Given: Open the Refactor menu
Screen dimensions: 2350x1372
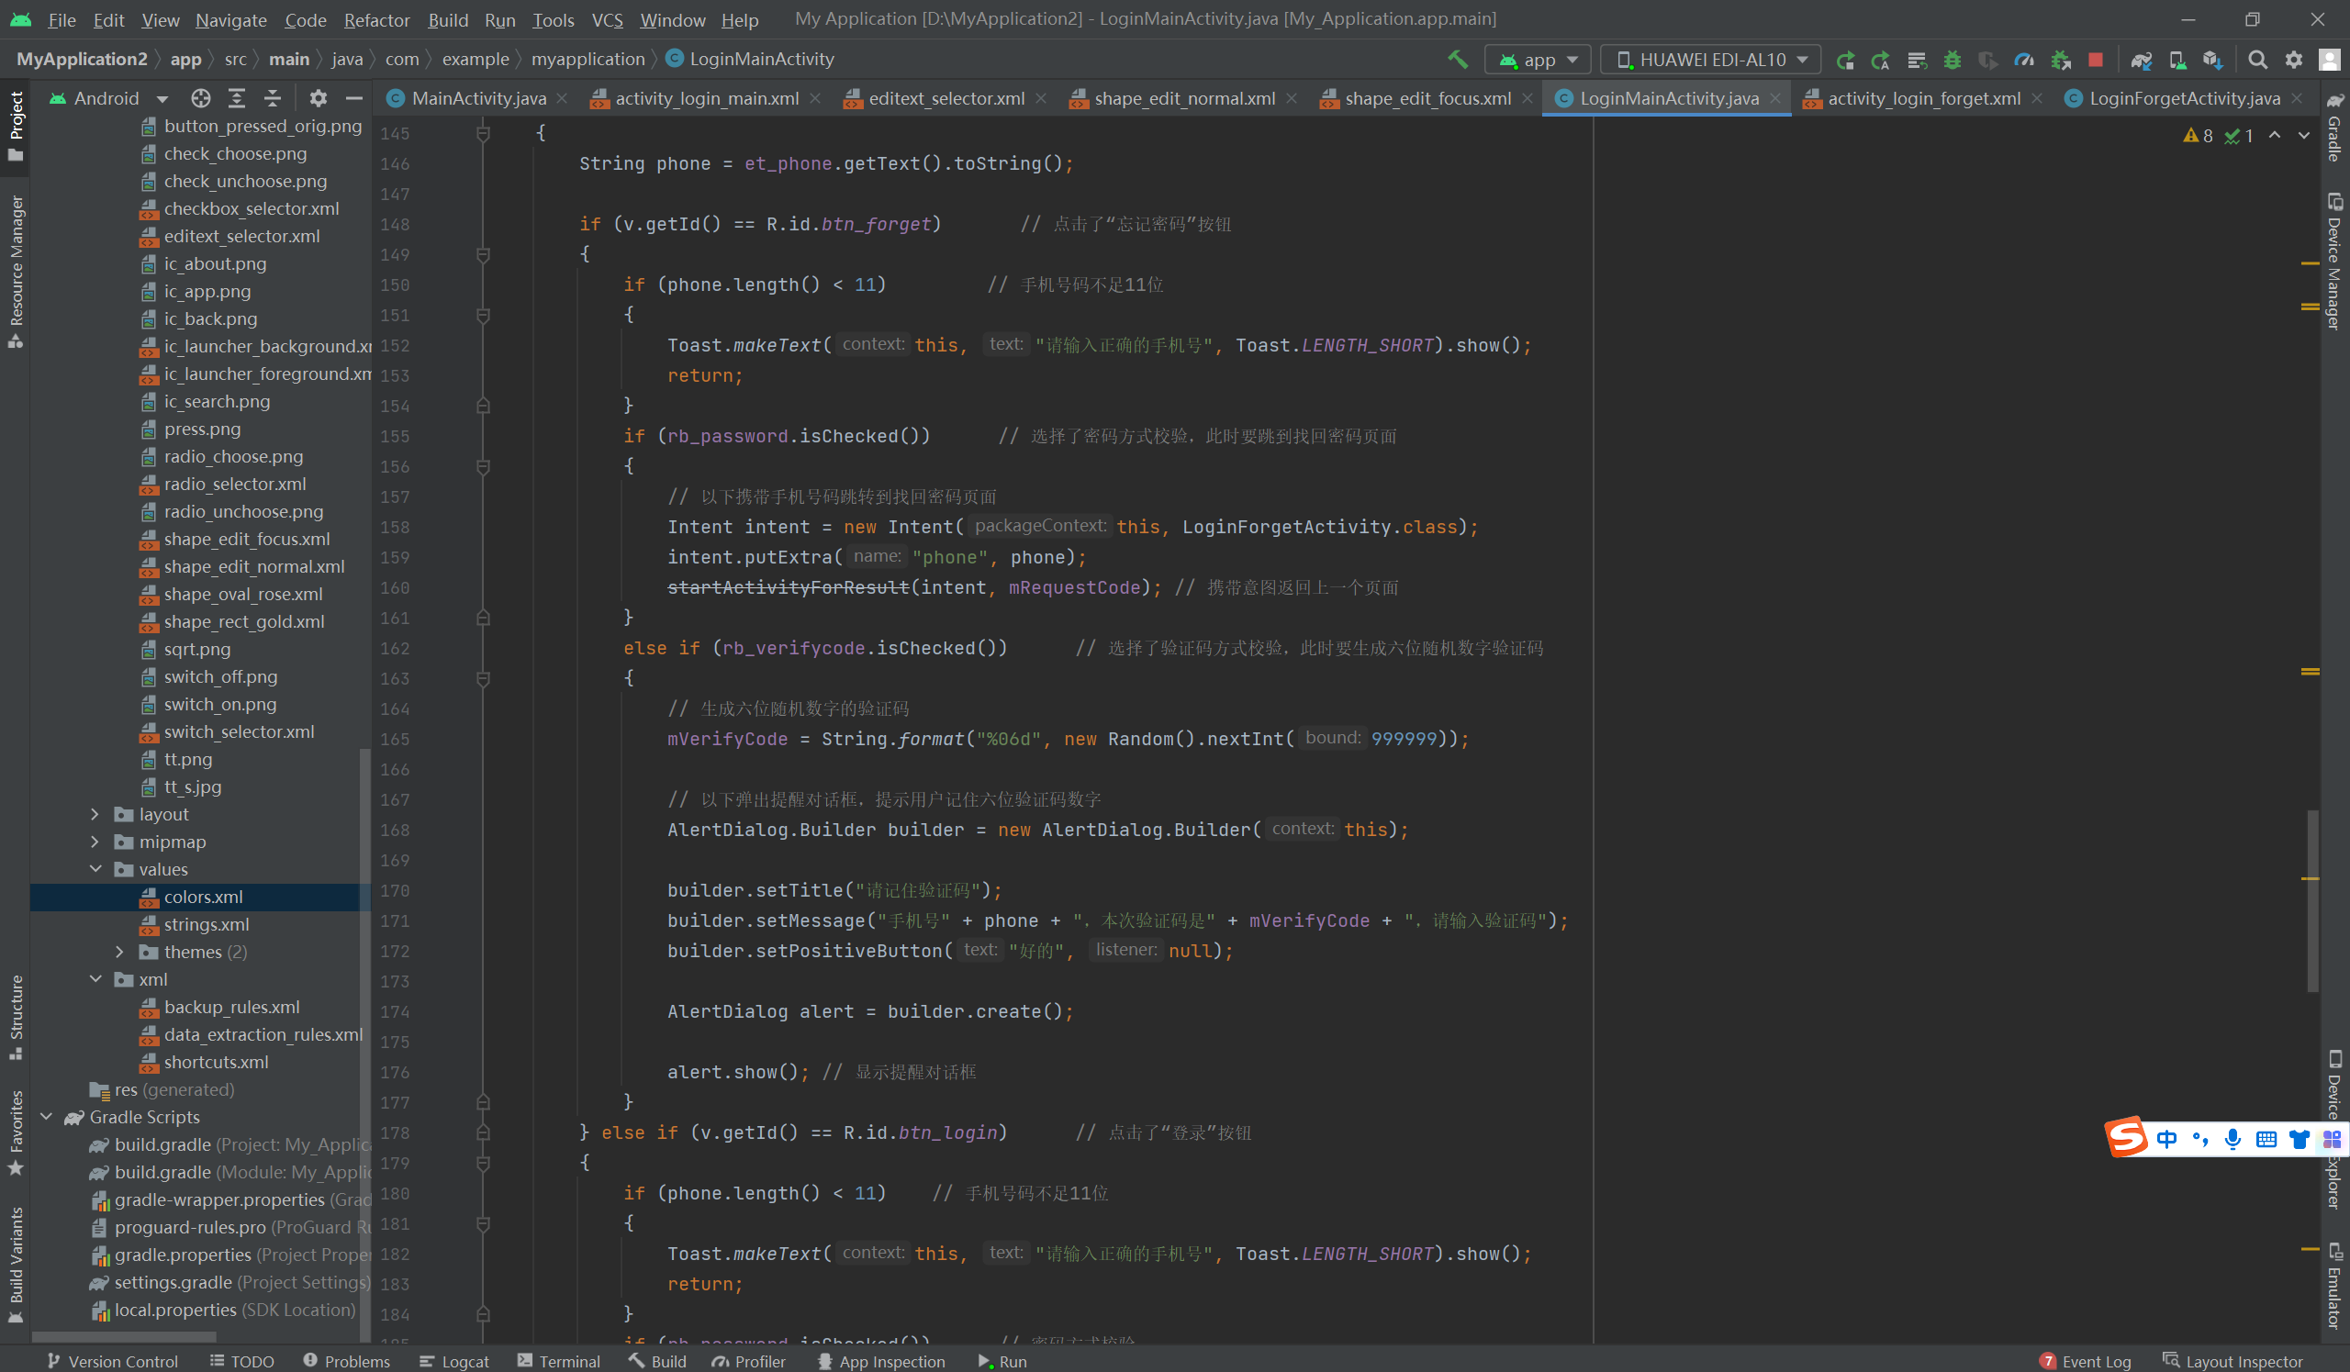Looking at the screenshot, I should click(x=375, y=19).
